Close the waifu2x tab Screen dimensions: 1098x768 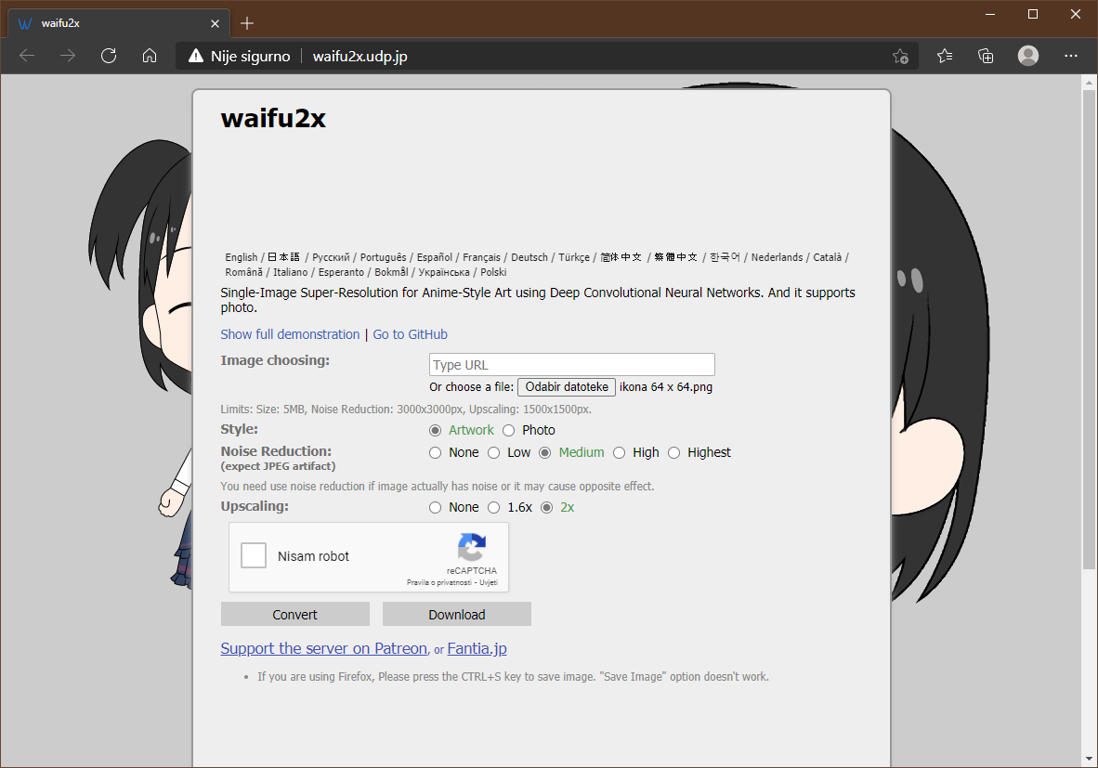coord(215,23)
